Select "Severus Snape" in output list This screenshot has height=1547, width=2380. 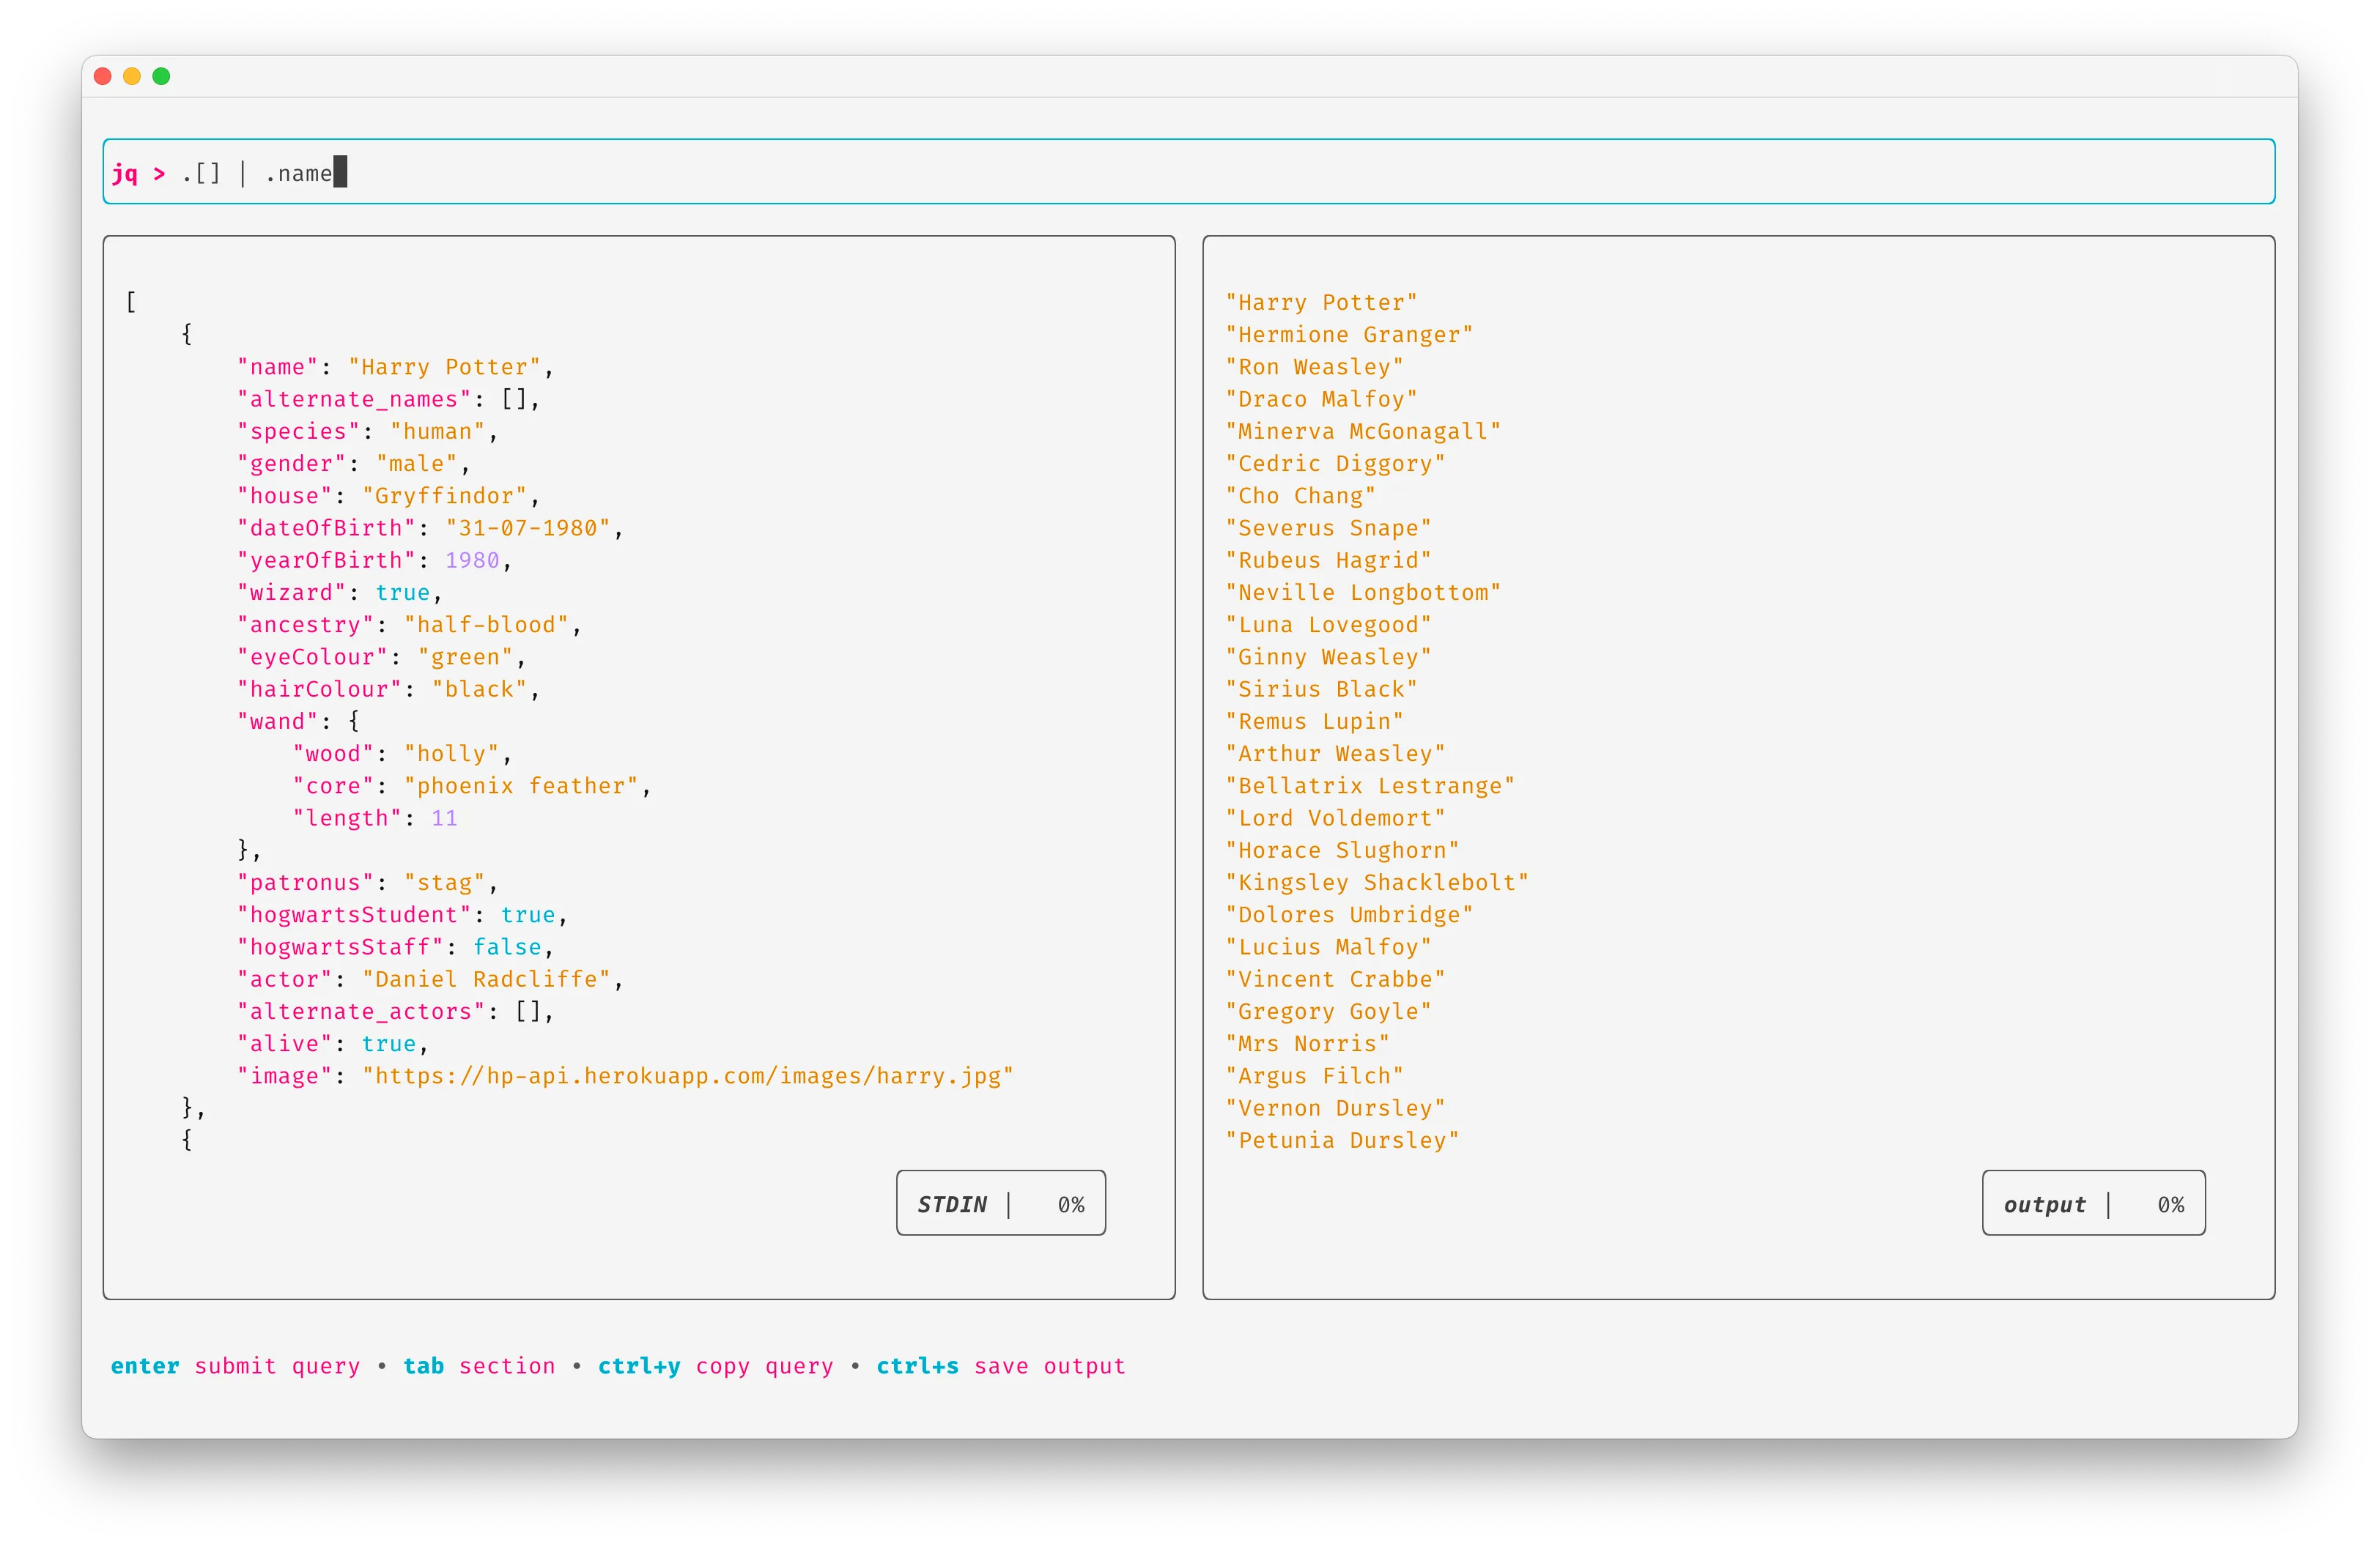point(1328,527)
